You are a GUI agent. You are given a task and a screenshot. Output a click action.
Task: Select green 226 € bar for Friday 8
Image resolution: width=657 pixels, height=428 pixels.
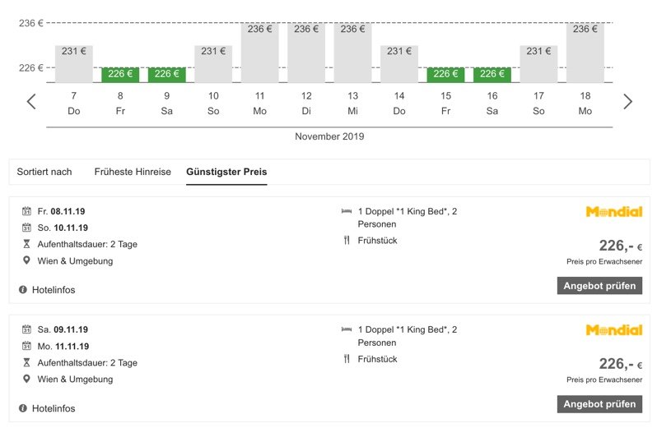[120, 75]
